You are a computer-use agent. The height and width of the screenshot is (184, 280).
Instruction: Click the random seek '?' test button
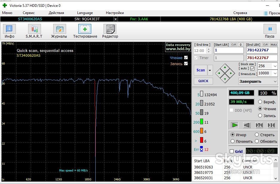click(x=259, y=125)
